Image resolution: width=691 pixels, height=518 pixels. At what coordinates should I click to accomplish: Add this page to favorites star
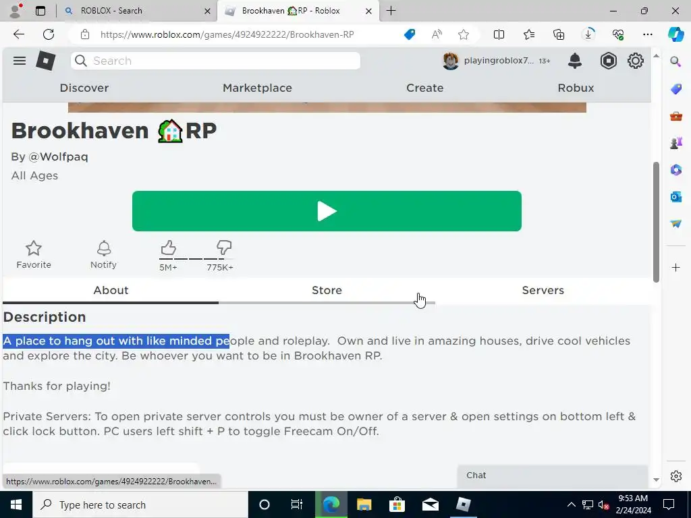pyautogui.click(x=463, y=34)
